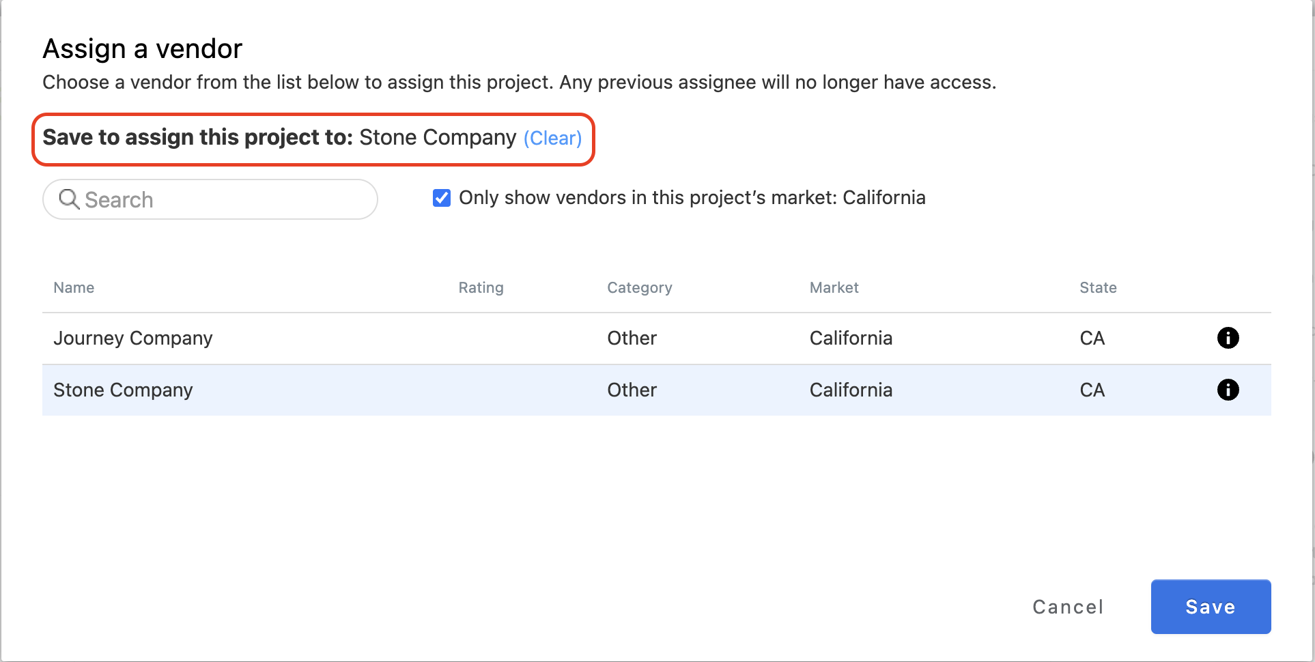Sort vendors by Name column header
Image resolution: width=1315 pixels, height=662 pixels.
click(74, 287)
